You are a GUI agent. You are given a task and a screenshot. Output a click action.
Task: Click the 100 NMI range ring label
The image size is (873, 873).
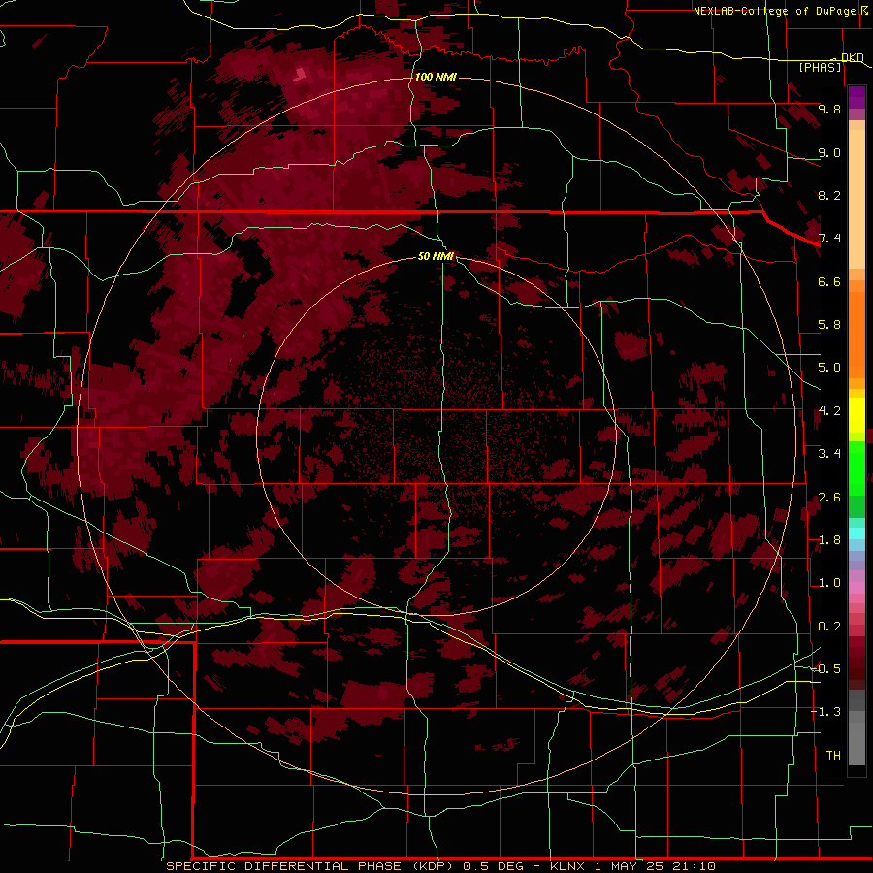point(436,77)
